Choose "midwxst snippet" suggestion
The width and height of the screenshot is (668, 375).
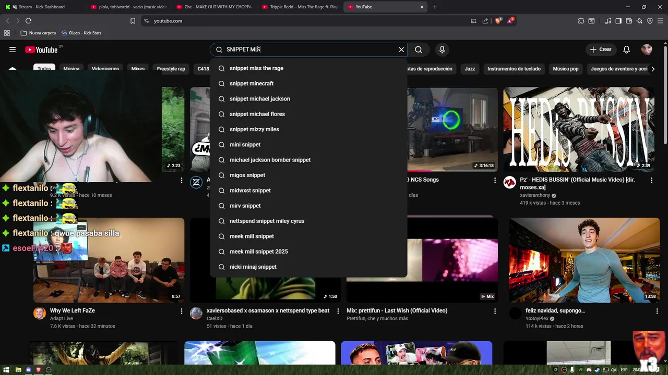(308, 191)
